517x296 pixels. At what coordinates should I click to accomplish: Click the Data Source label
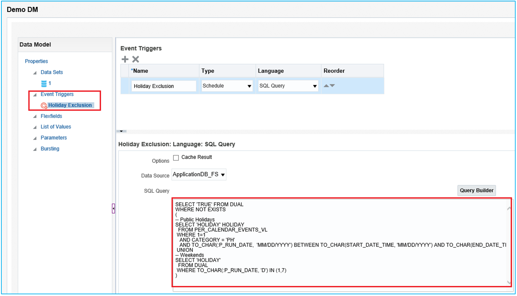(155, 176)
